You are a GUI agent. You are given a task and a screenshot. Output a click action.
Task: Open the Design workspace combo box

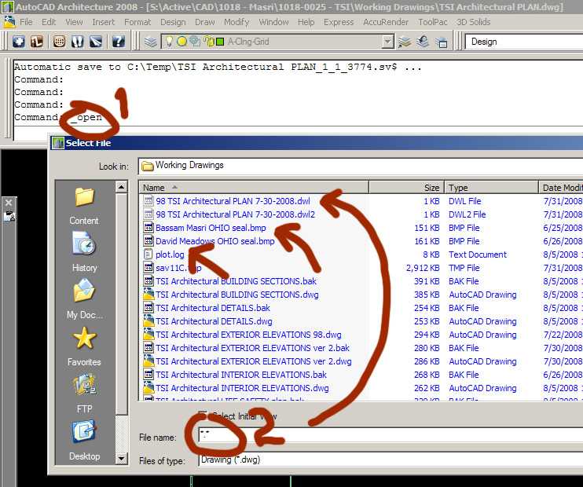[x=524, y=42]
